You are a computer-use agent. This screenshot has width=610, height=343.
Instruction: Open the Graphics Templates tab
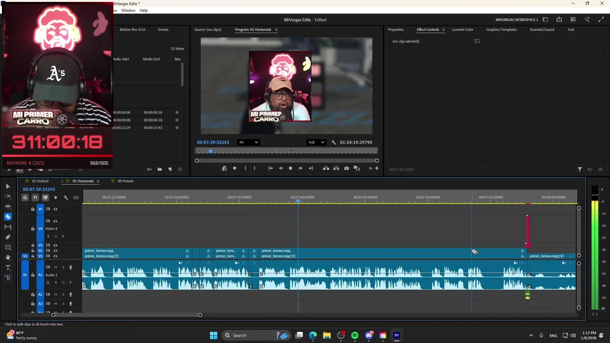[501, 30]
